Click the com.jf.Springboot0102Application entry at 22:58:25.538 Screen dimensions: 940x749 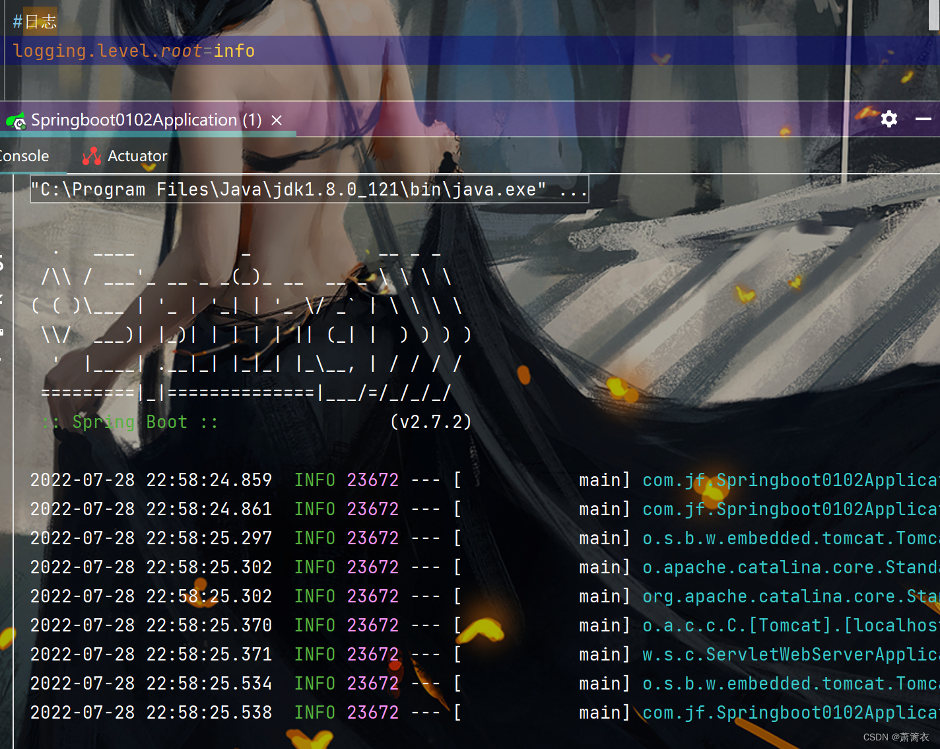pyautogui.click(x=791, y=713)
